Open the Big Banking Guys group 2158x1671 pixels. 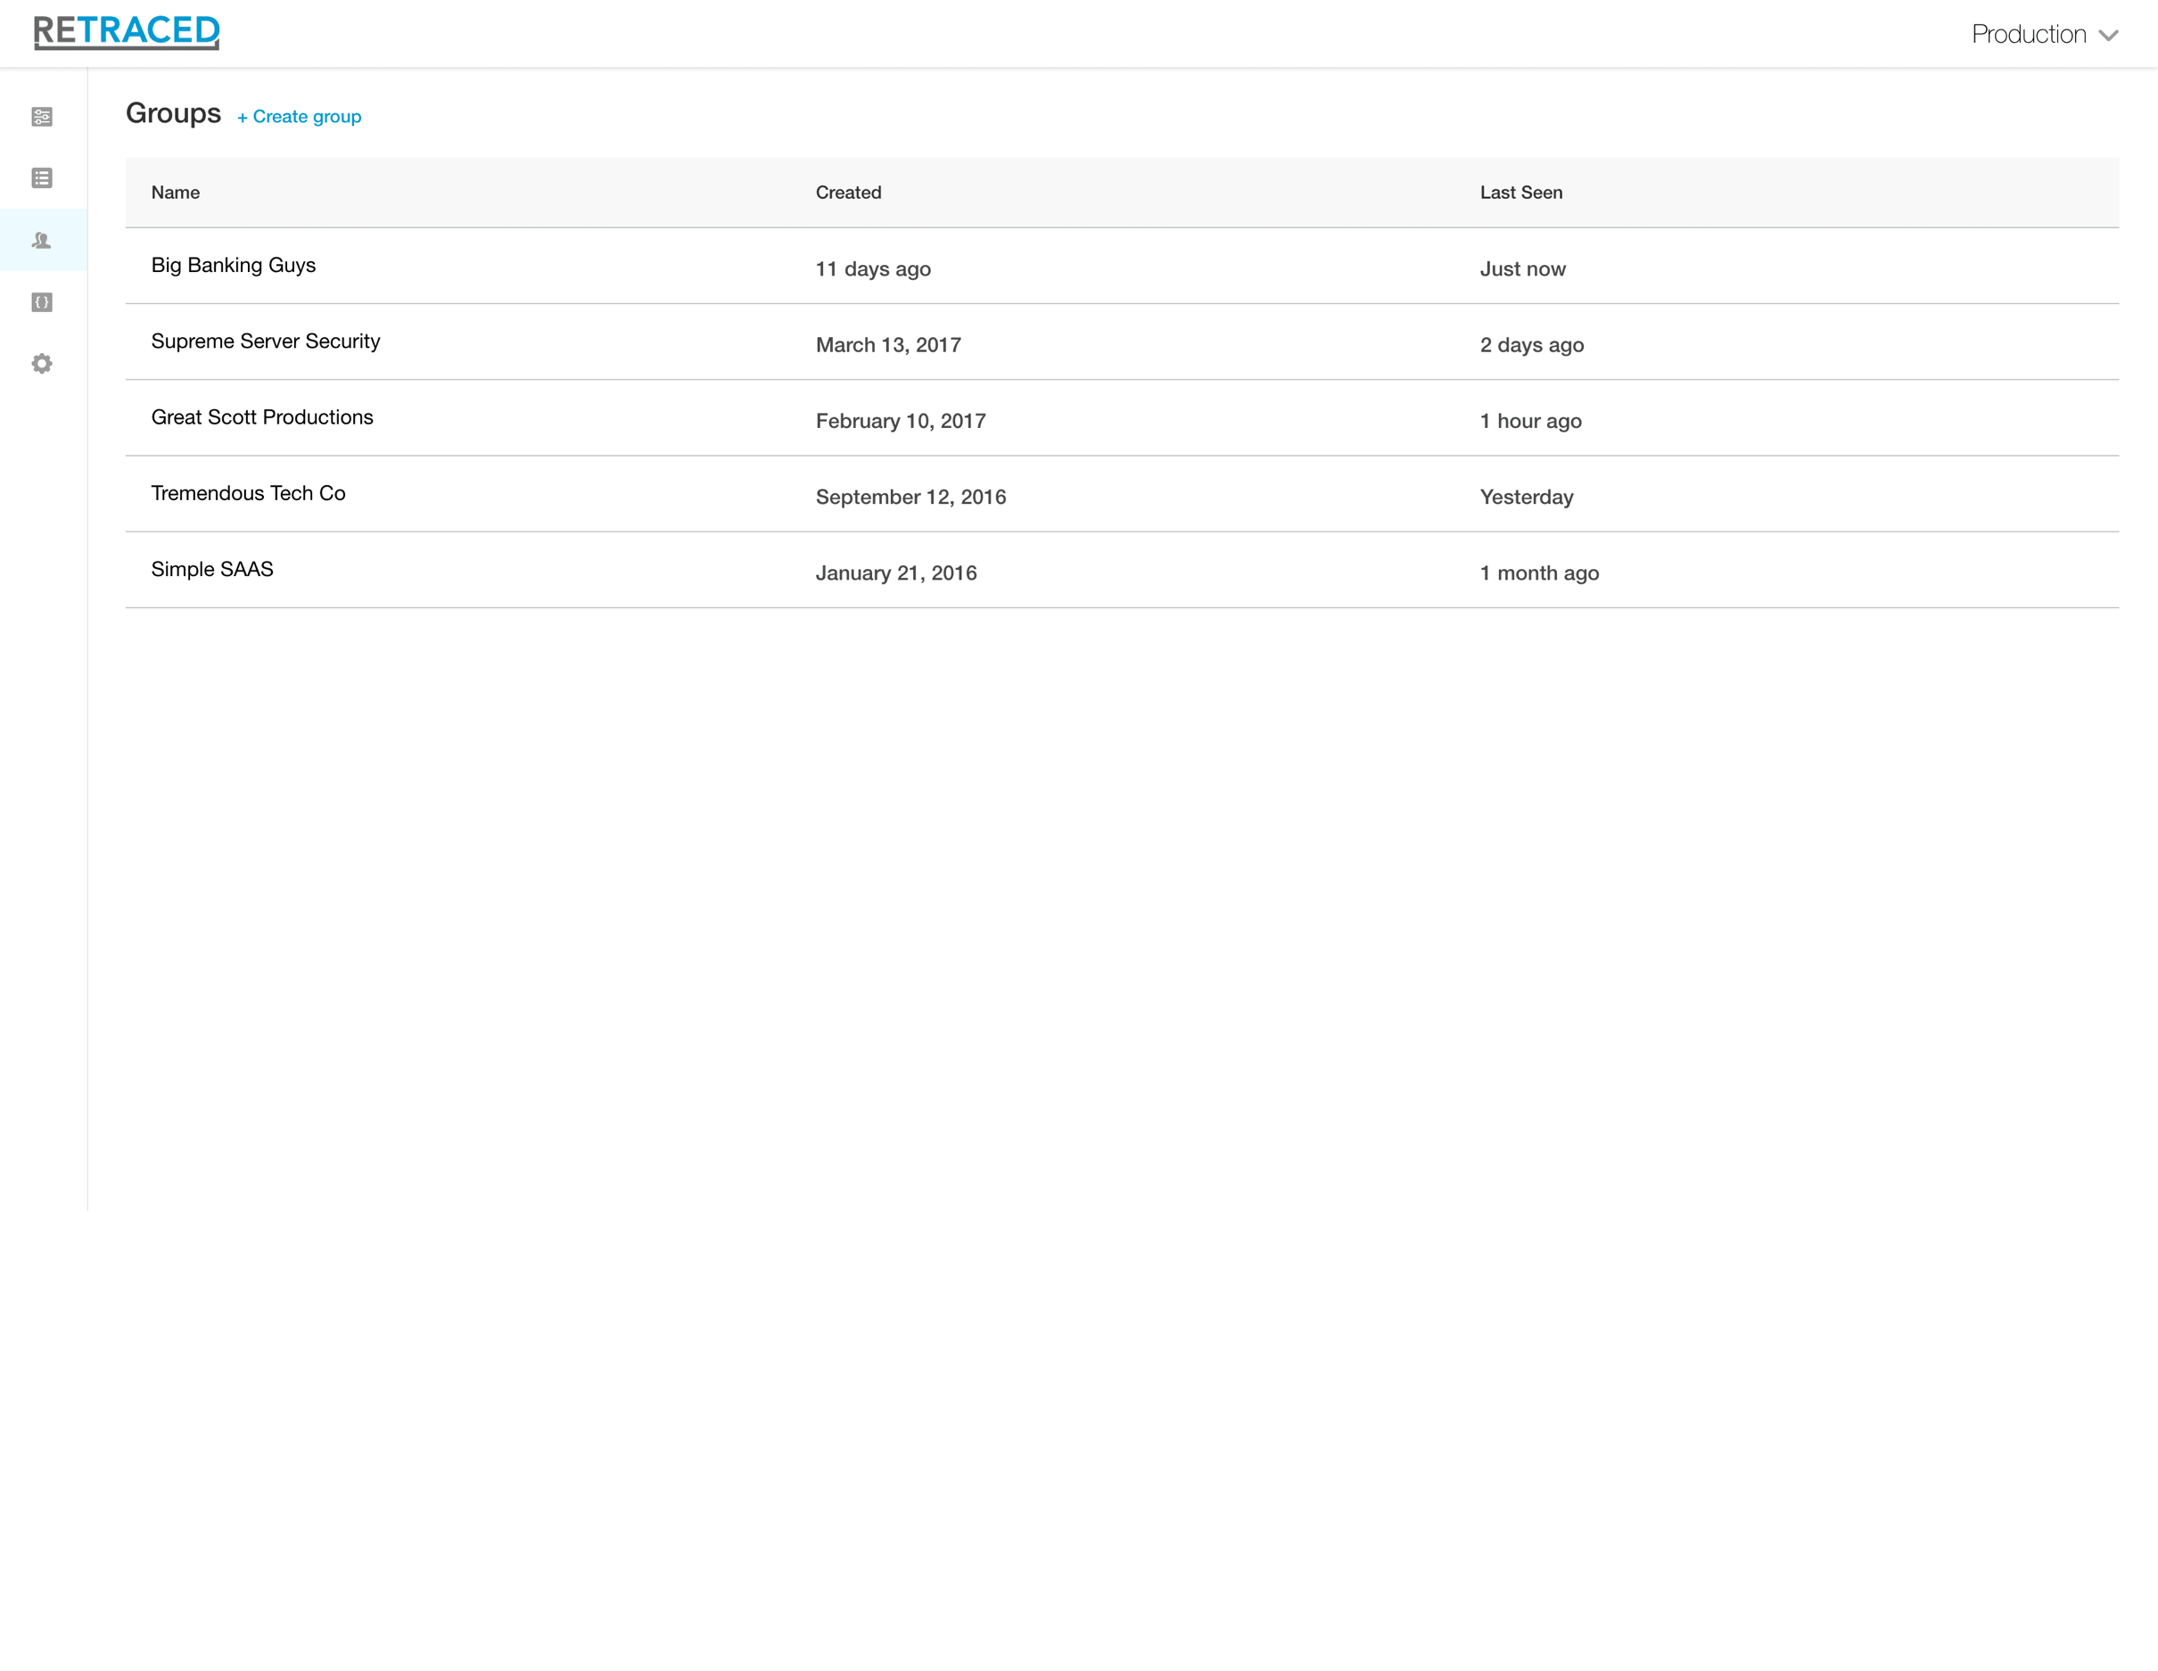(234, 265)
